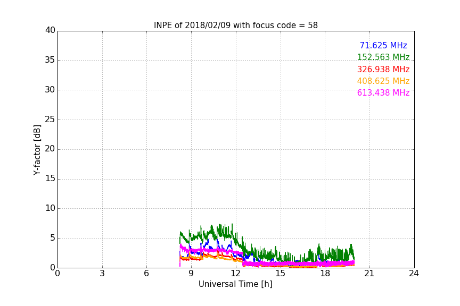Click the y-axis tick label 25
This screenshot has height=306, width=460.
(x=50, y=119)
